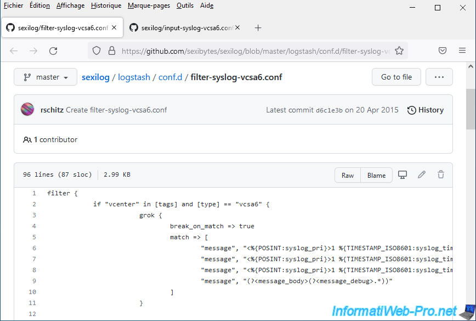Viewport: 476px width, 321px height.
Task: Navigate to the conf.d folder breadcrumb
Action: tap(171, 77)
